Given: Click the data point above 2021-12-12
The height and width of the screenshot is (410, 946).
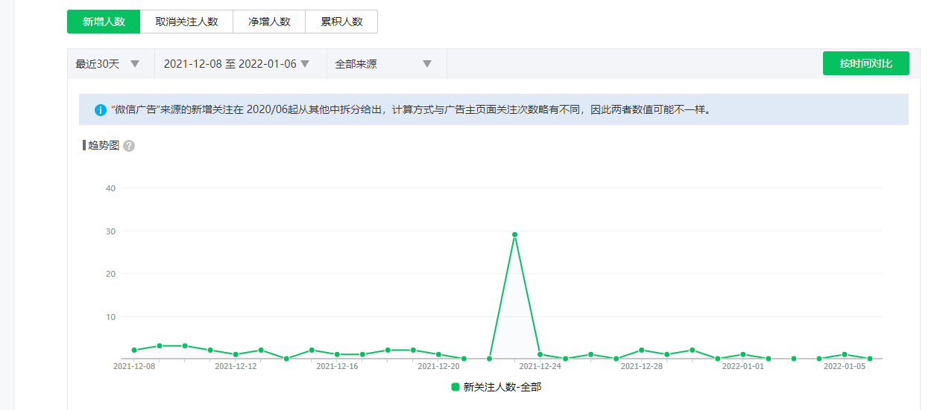Looking at the screenshot, I should click(236, 354).
